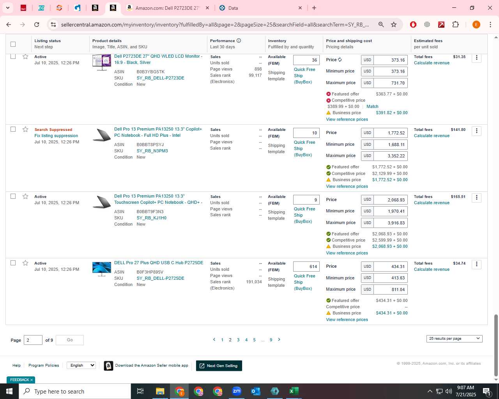Bookmark this page with the star icon
Screen dimensions: 499x399
pyautogui.click(x=394, y=25)
